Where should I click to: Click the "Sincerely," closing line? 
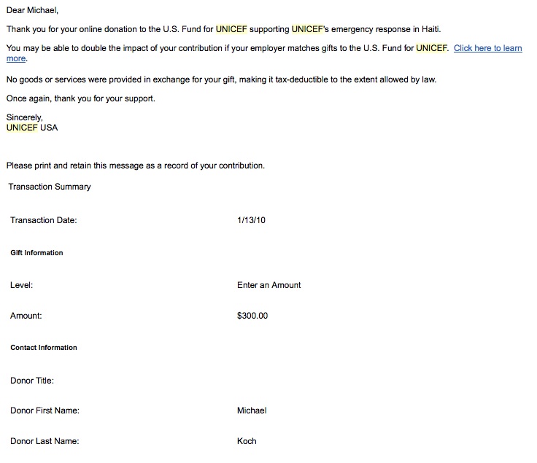[x=25, y=117]
